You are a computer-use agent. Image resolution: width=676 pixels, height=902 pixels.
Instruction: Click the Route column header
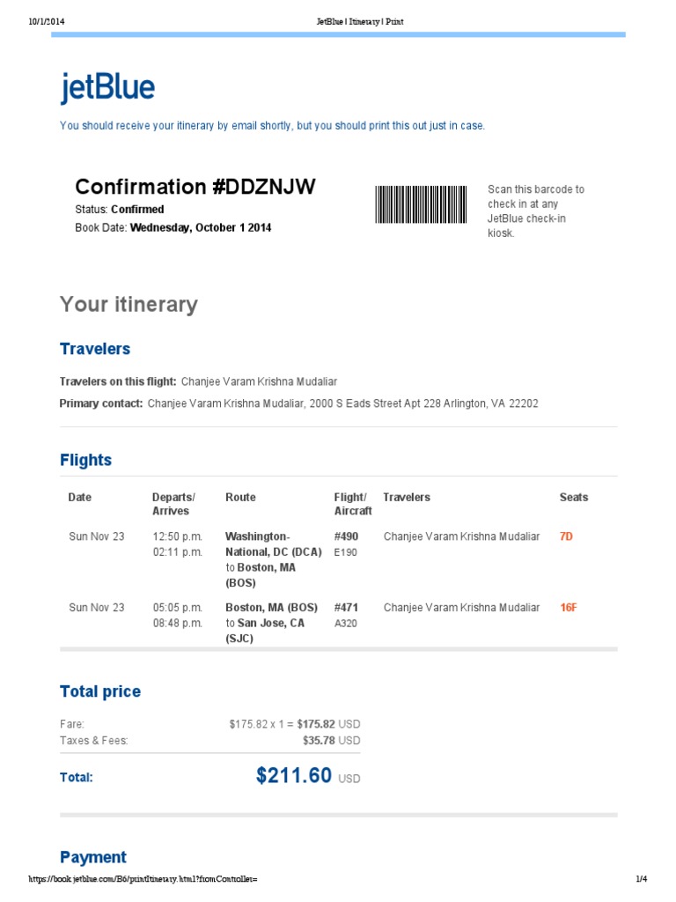click(240, 498)
